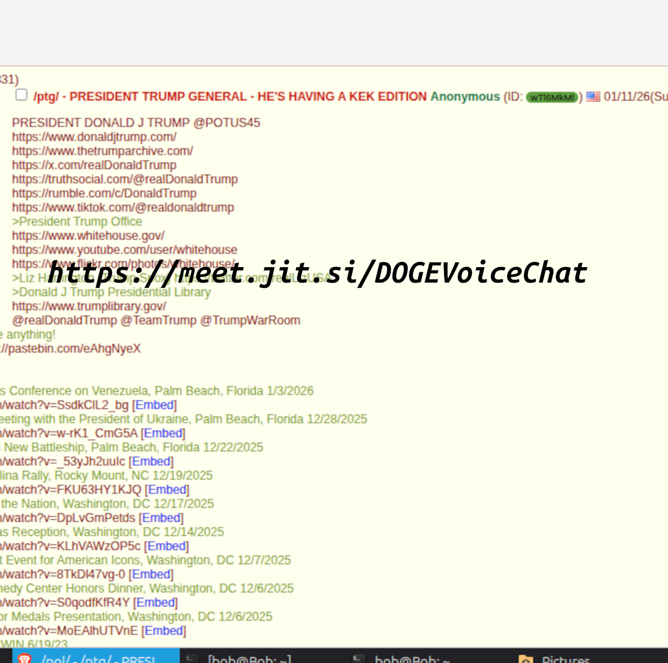Open the pastebin.com/eAhgNyeX link

(x=70, y=349)
